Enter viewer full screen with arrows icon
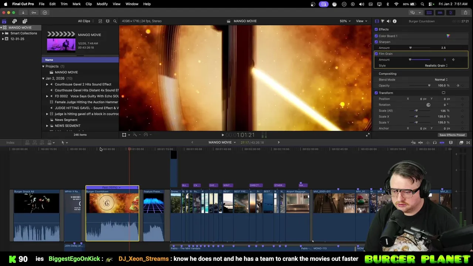The width and height of the screenshot is (473, 266). [x=368, y=135]
